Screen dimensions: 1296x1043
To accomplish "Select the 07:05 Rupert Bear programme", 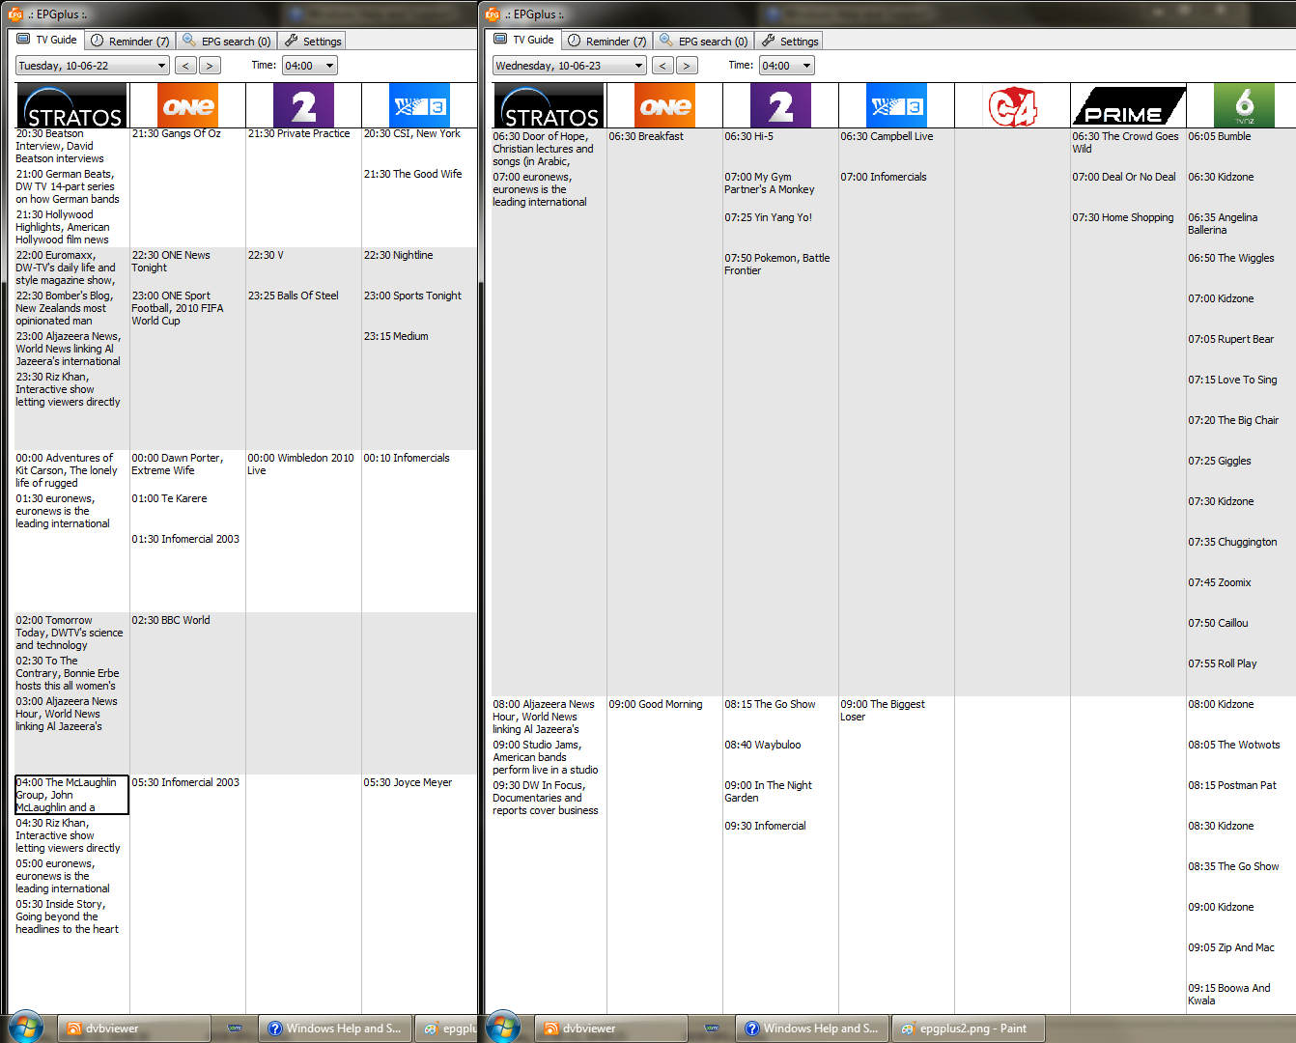I will [x=1230, y=340].
